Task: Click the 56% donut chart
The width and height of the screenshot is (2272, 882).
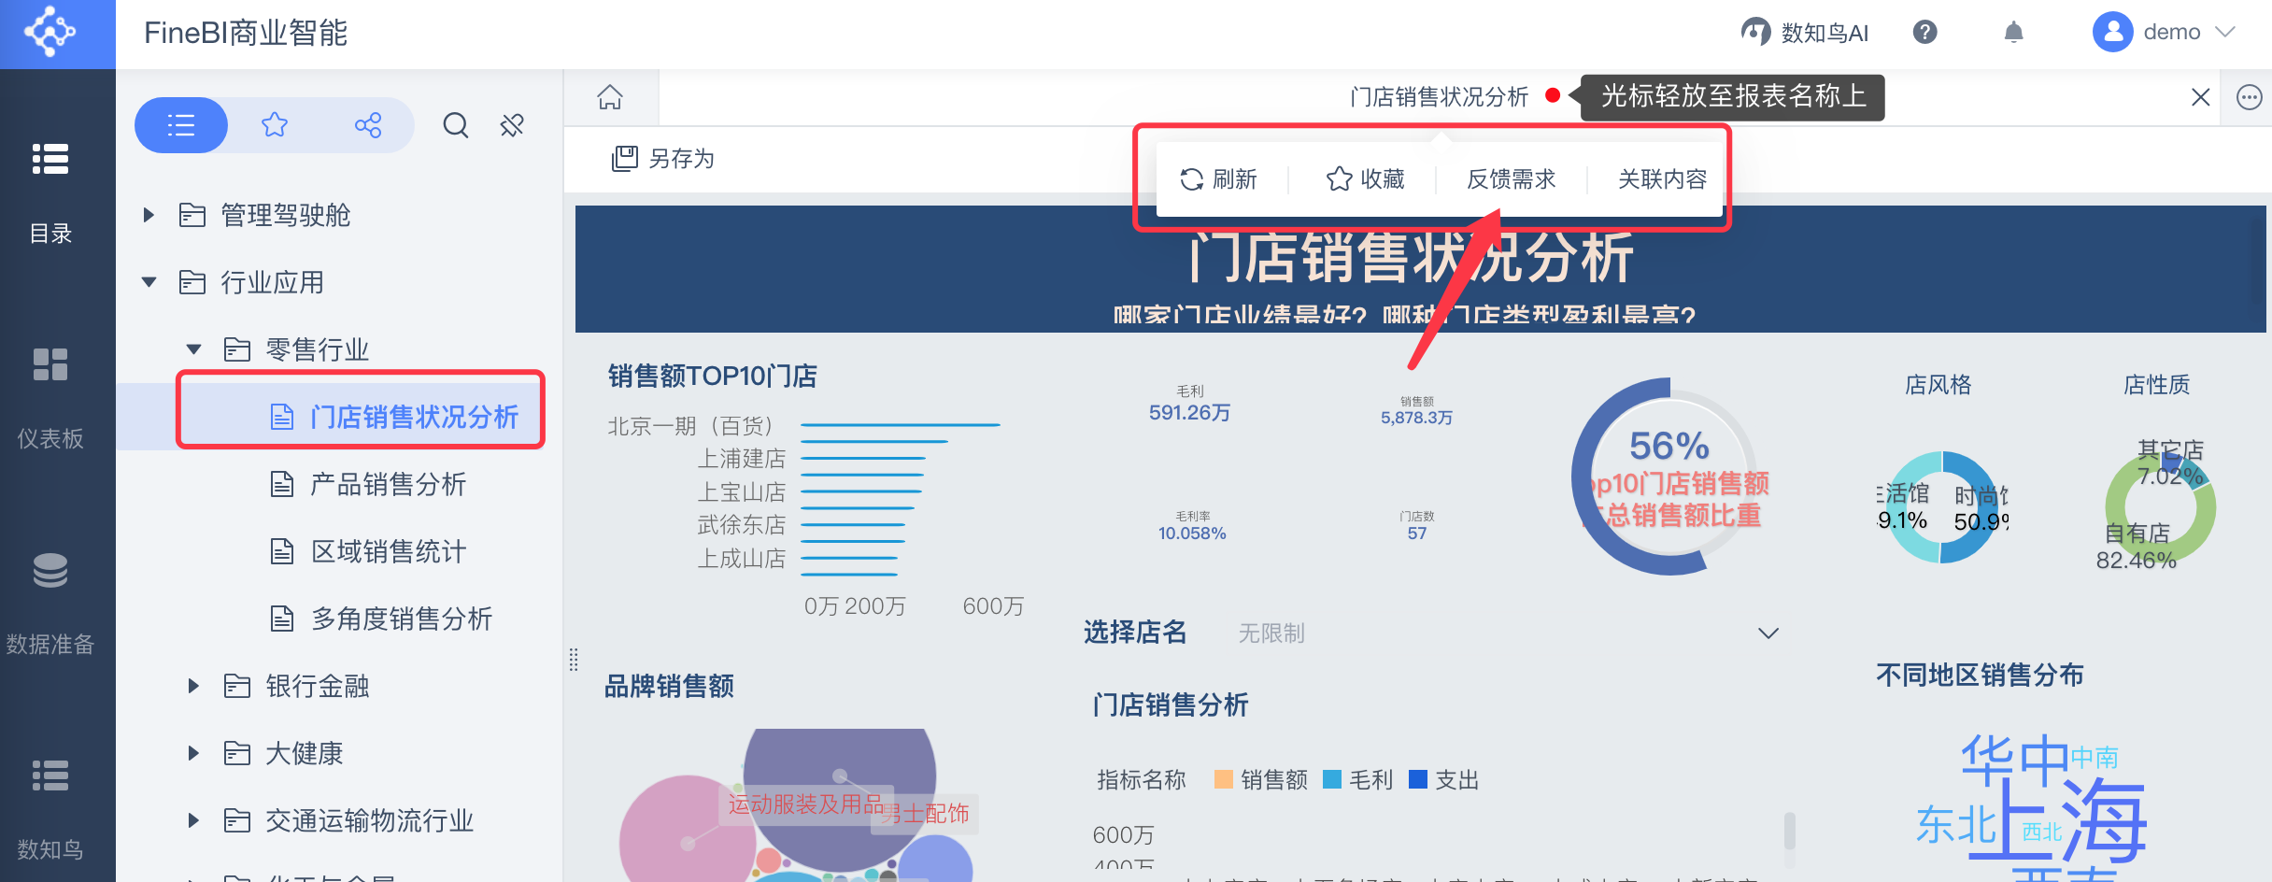Action: click(1669, 477)
